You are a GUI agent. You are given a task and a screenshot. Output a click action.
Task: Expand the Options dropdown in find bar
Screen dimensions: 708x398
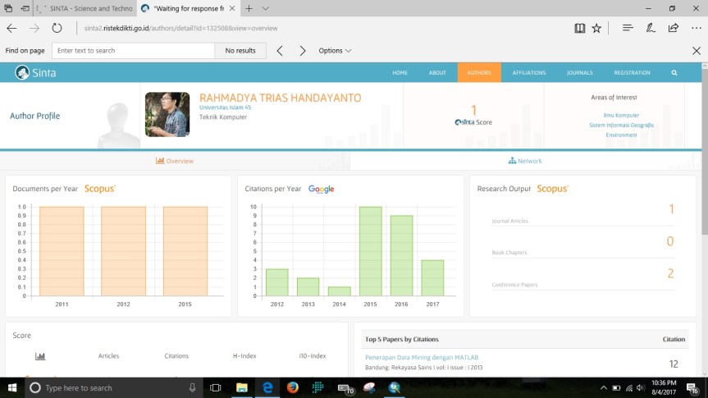tap(335, 51)
